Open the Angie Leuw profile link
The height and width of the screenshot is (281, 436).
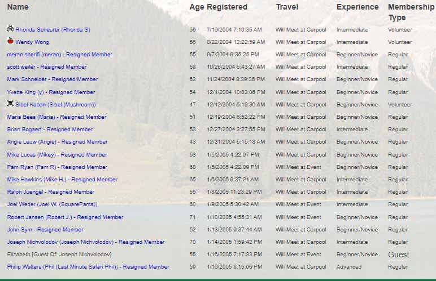(57, 142)
